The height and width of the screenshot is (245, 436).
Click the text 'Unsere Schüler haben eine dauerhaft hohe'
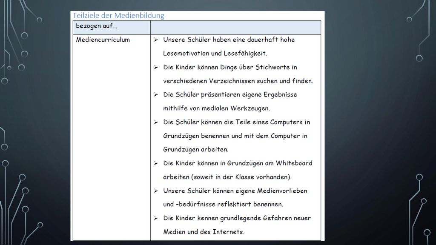(229, 40)
